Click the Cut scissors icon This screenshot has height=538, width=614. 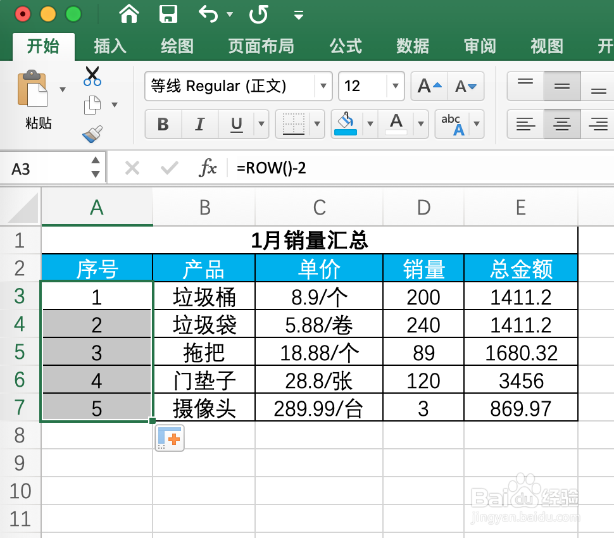pos(92,75)
